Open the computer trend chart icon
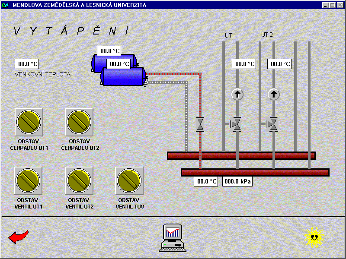Screen dimensions: 346x259 click(173, 238)
